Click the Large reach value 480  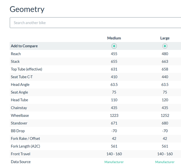pos(165,54)
